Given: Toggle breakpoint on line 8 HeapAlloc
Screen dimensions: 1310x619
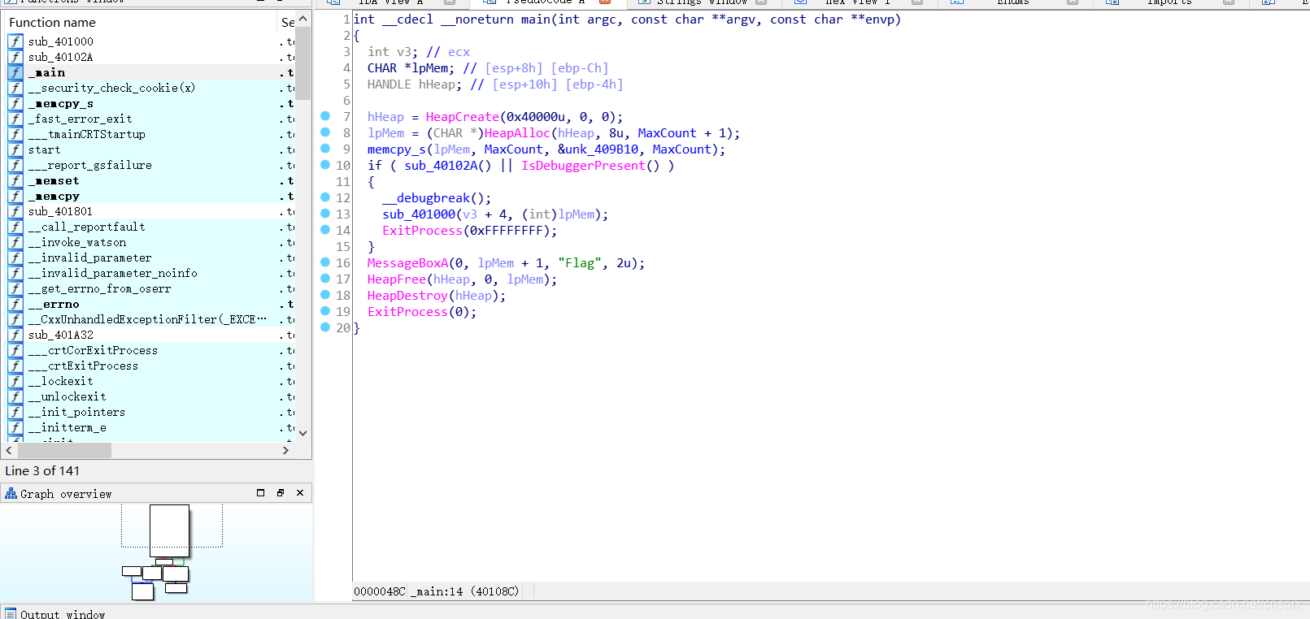Looking at the screenshot, I should pos(325,132).
